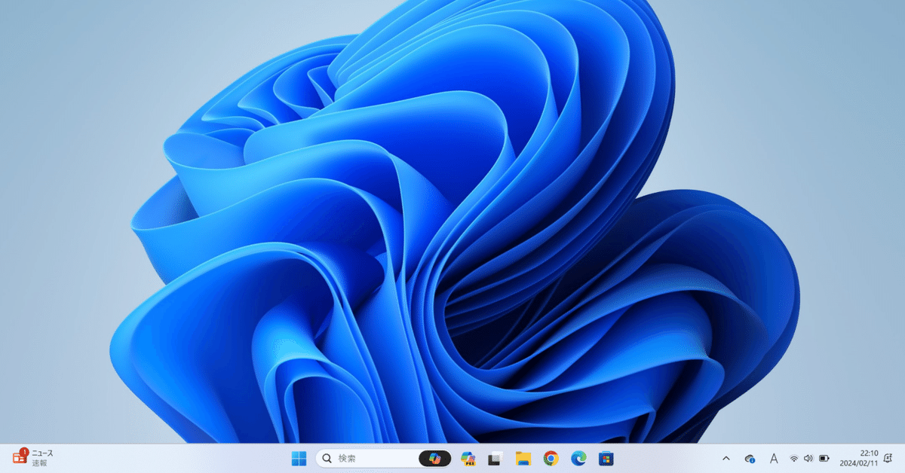Open OneDrive cloud tray icon
Screen dimensions: 905x473
[x=750, y=458]
